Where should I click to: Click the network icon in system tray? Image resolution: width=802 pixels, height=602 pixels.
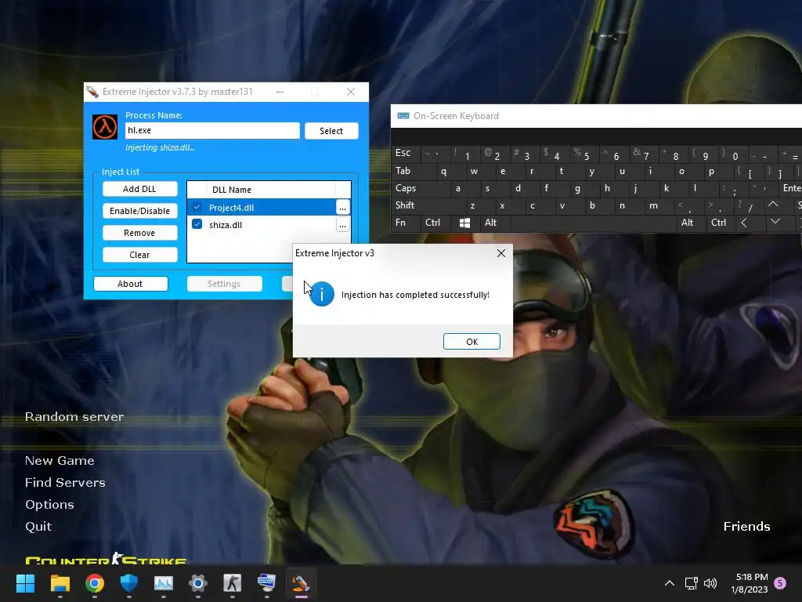click(x=691, y=583)
